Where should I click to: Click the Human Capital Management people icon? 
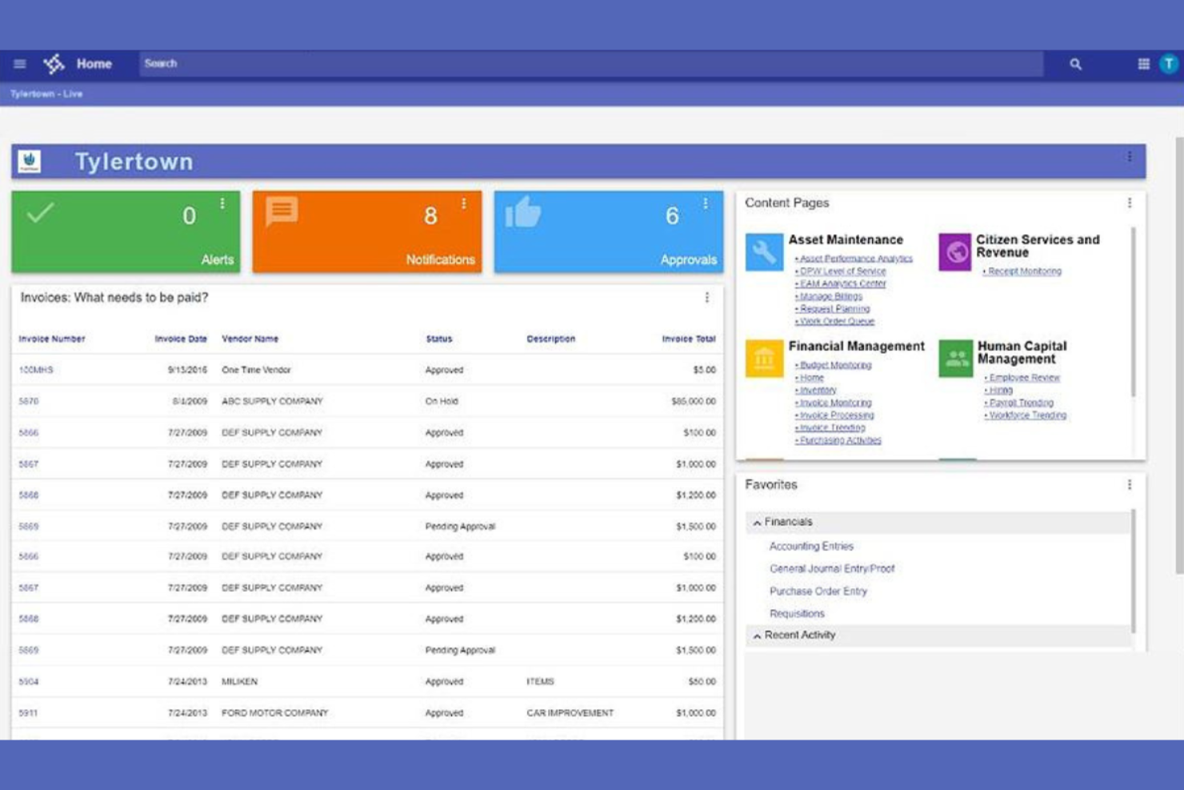coord(955,359)
